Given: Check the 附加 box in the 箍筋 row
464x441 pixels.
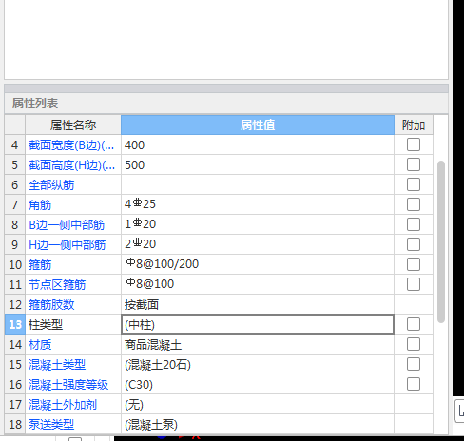Looking at the screenshot, I should click(414, 264).
